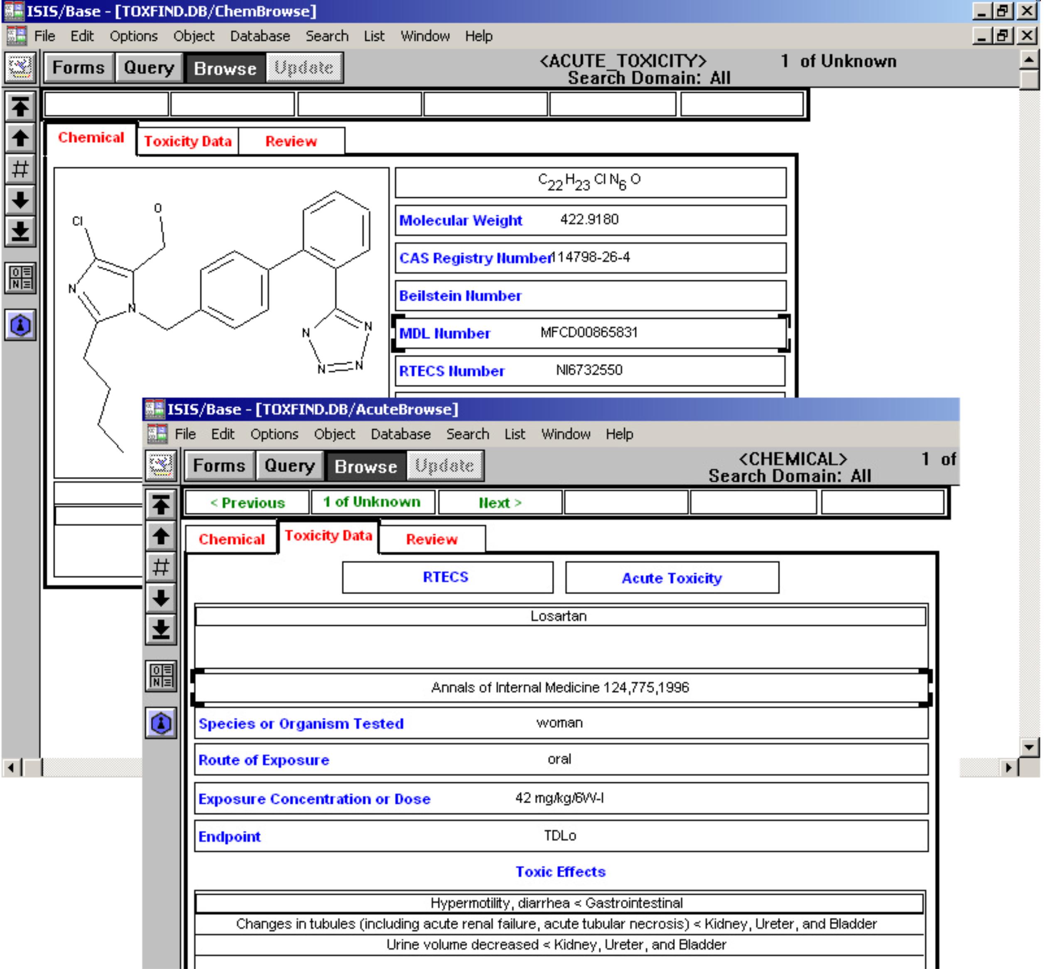Click the draw-mode icon beside AcuteBrowse Forms button
1045x969 pixels.
pos(160,466)
